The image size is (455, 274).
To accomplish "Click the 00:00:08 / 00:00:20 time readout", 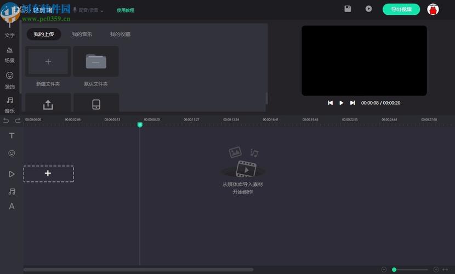I will pos(380,102).
